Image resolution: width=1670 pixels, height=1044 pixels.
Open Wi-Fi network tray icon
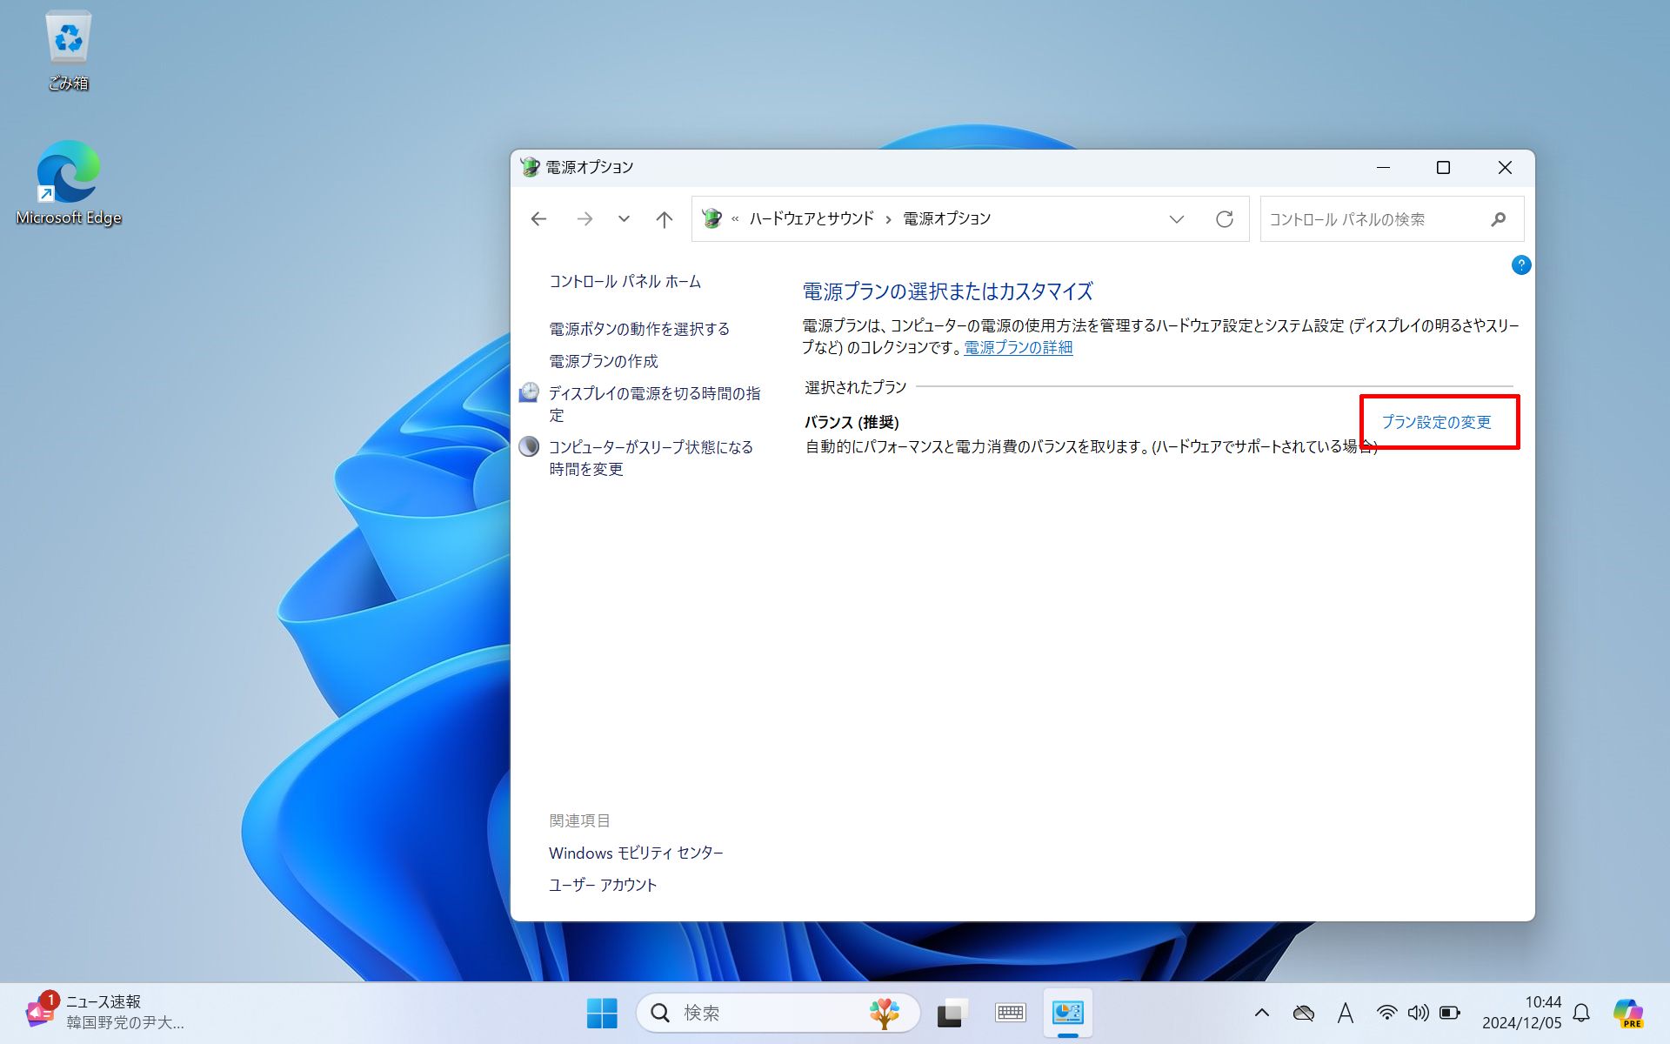[x=1386, y=1013]
